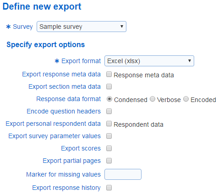The height and width of the screenshot is (194, 218).
Task: Click the Export personal respondent data label
Action: coord(53,124)
